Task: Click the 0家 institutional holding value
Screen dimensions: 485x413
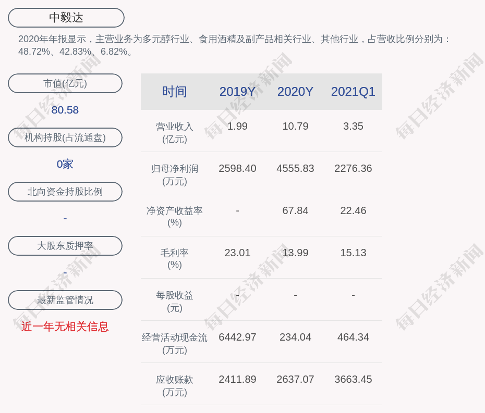Action: [x=65, y=164]
